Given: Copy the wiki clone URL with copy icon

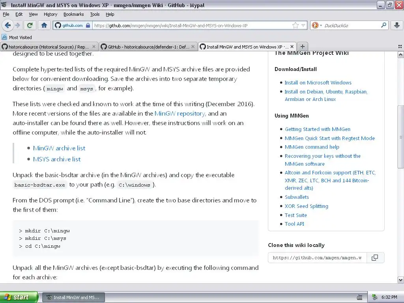Looking at the screenshot, I should pyautogui.click(x=375, y=258).
